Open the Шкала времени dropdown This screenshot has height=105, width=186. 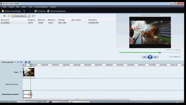8,62
